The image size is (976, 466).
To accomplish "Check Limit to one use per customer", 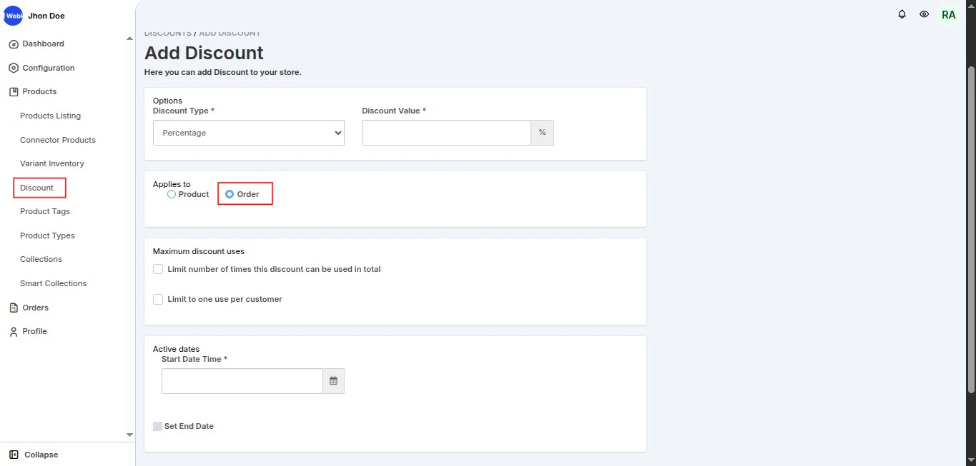I will [158, 299].
